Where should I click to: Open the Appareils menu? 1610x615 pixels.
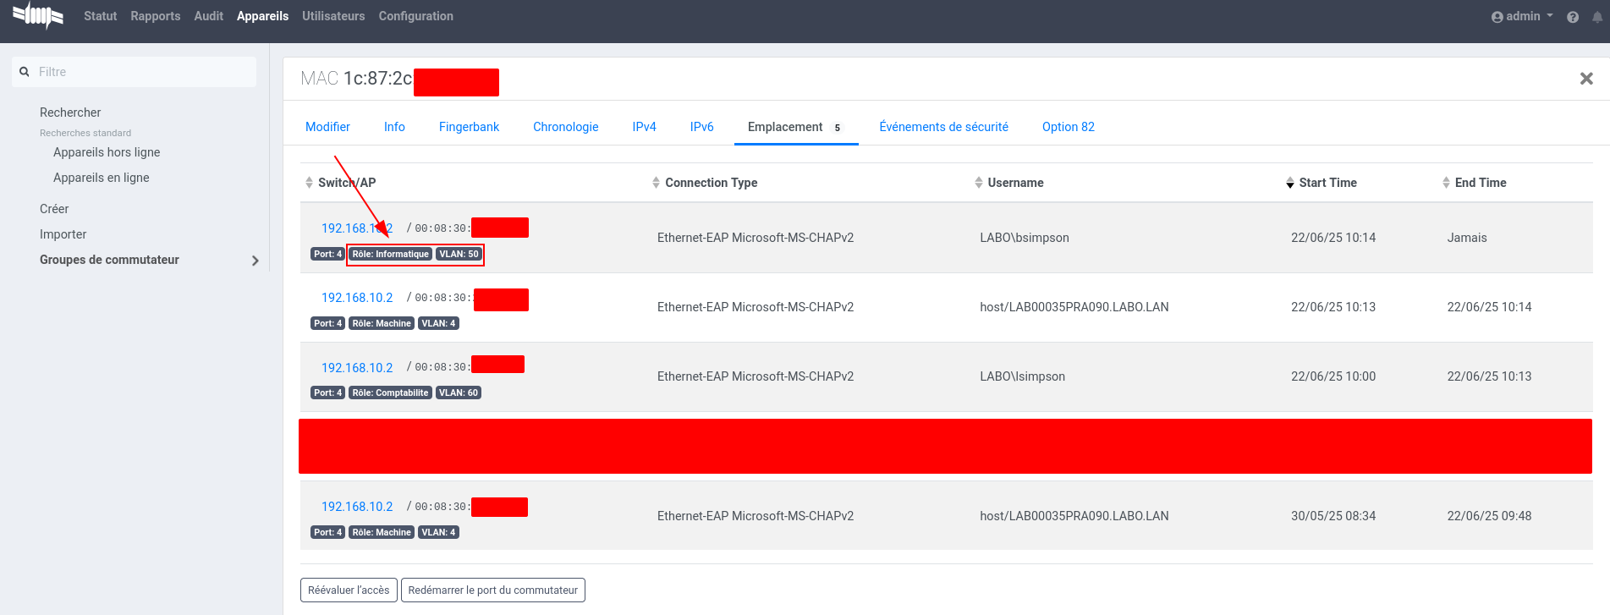coord(262,16)
